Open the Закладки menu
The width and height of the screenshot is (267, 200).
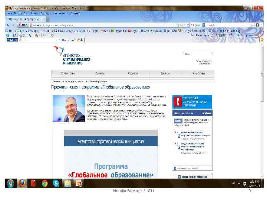point(46,13)
